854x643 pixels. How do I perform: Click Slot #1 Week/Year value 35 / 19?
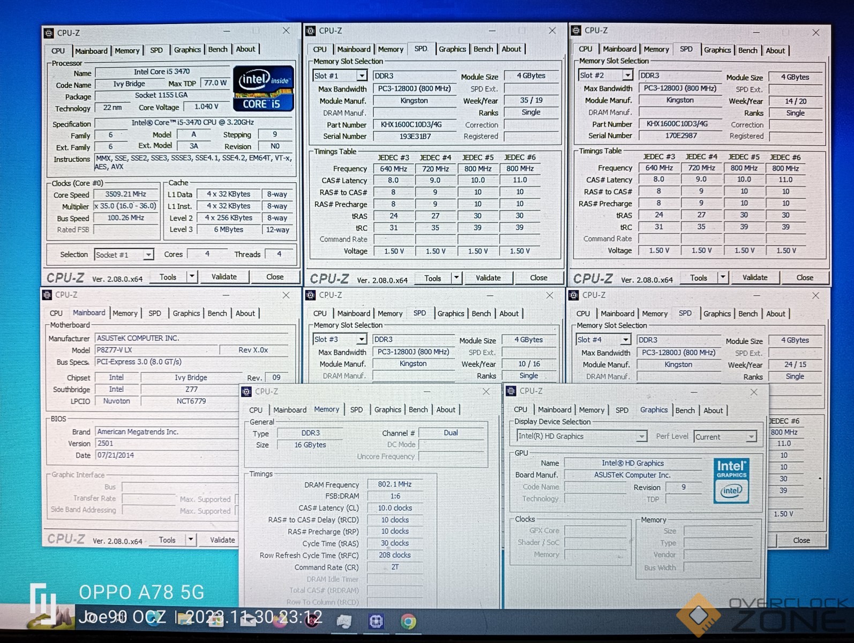point(531,100)
